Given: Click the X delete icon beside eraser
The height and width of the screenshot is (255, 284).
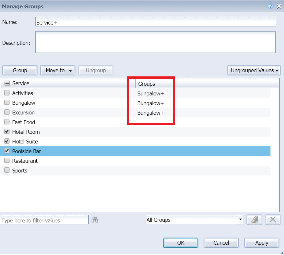Looking at the screenshot, I should pyautogui.click(x=273, y=220).
